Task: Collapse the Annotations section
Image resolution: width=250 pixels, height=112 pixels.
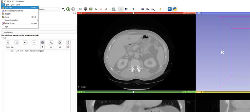Action: click(2, 32)
